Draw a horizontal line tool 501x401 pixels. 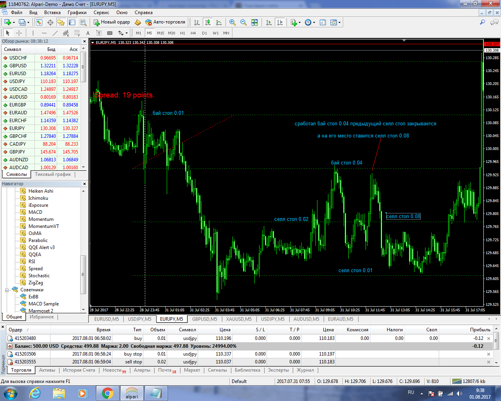pos(44,33)
